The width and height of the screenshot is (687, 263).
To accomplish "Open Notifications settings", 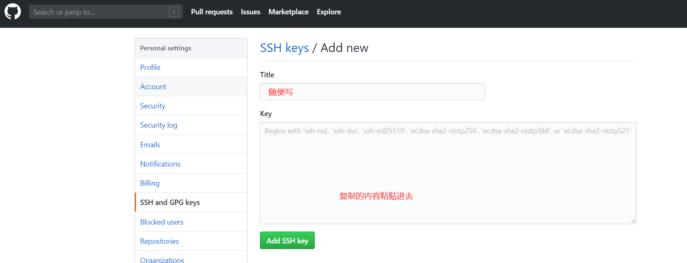I will pos(191,164).
